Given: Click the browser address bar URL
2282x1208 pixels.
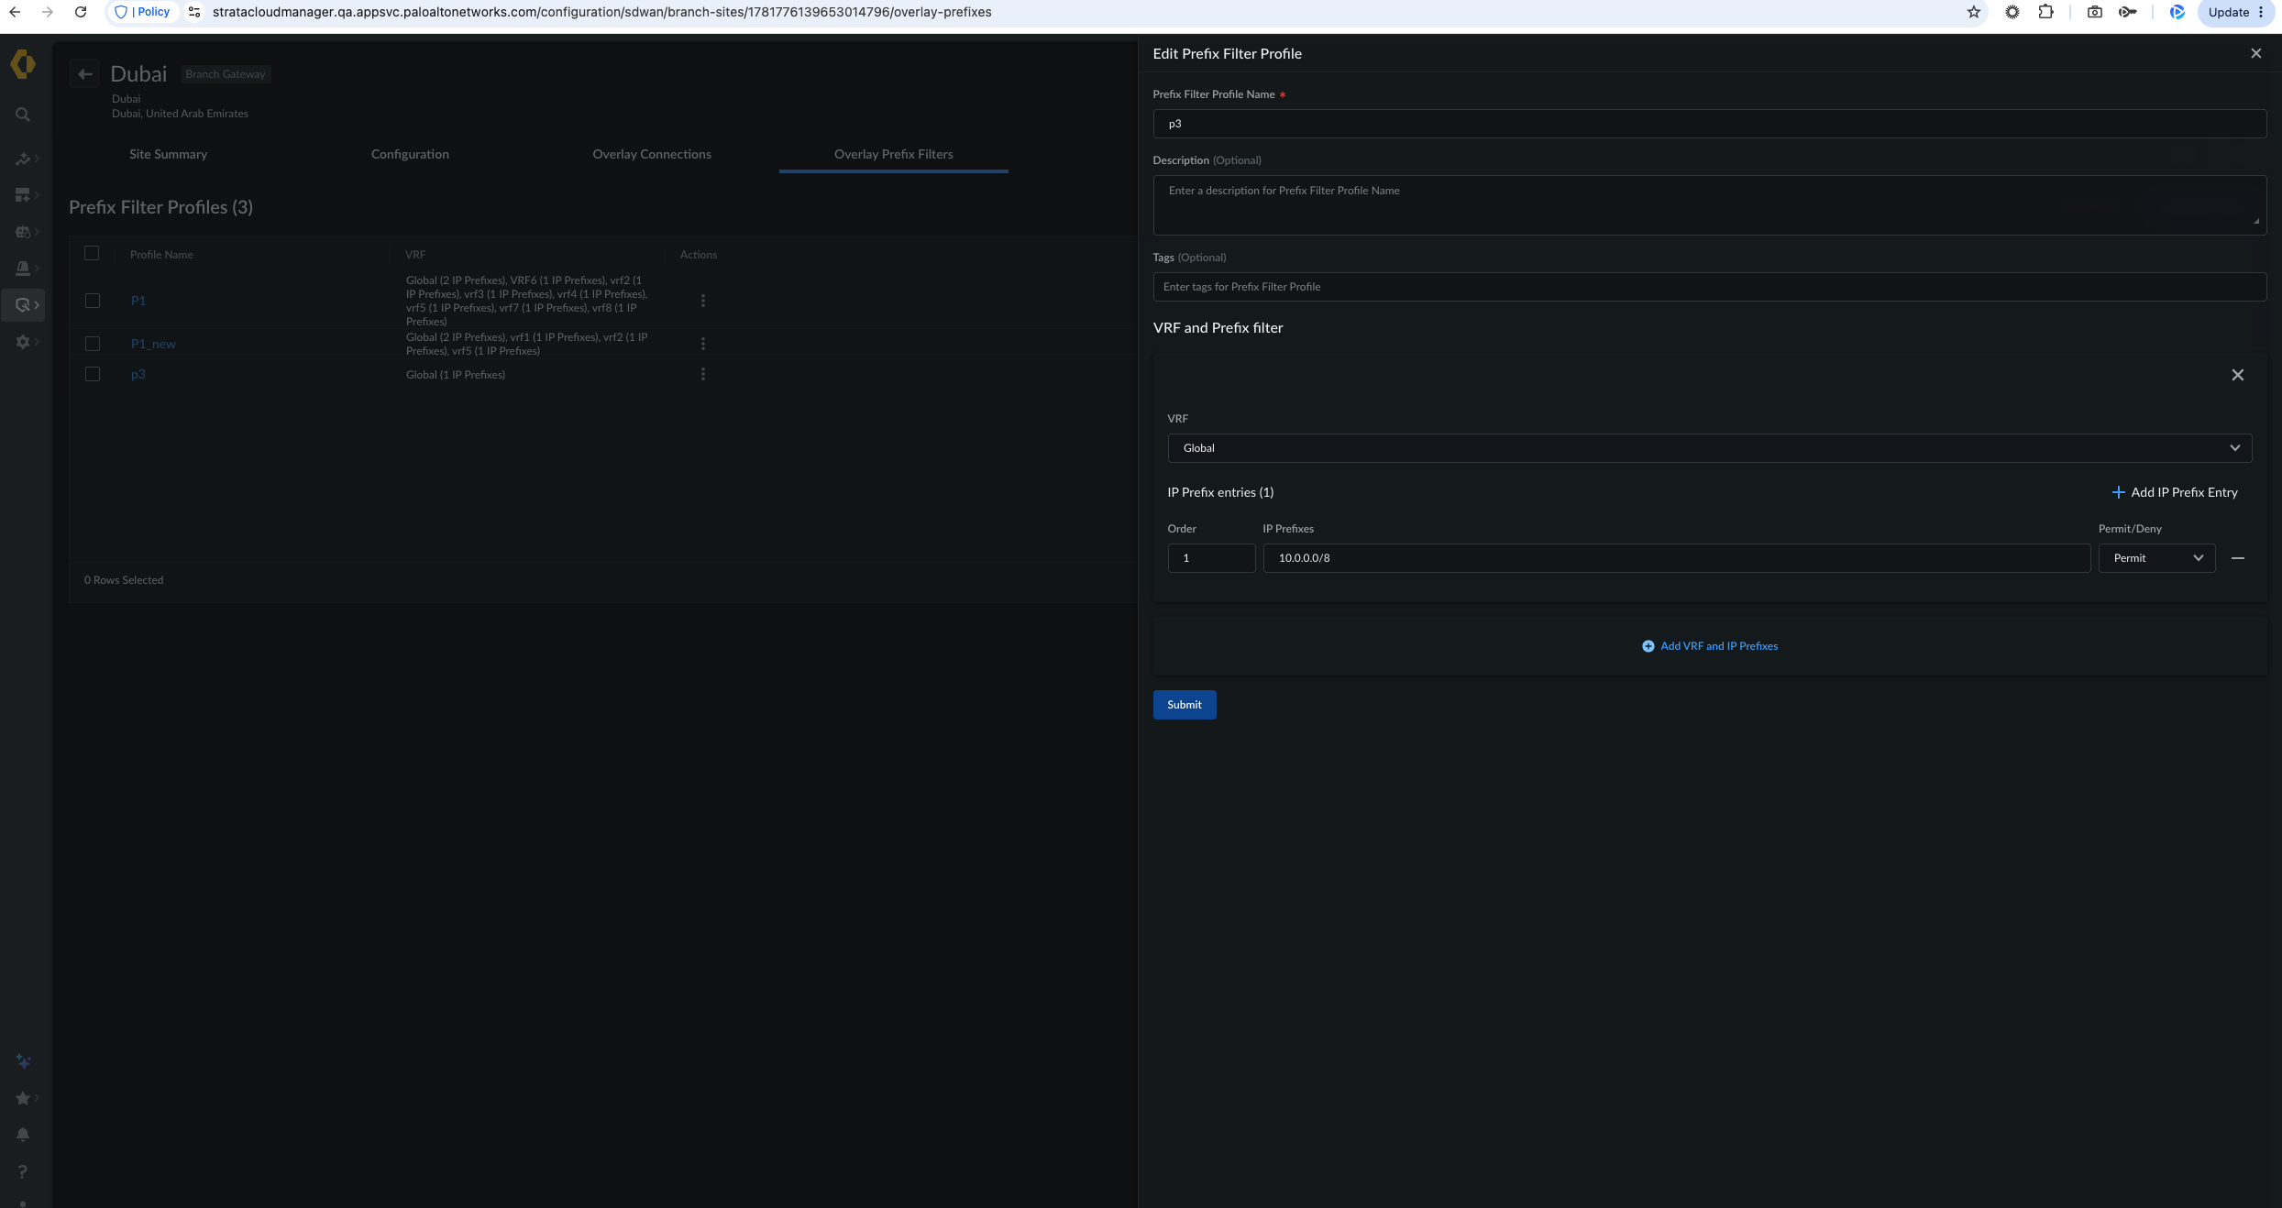Looking at the screenshot, I should point(601,12).
